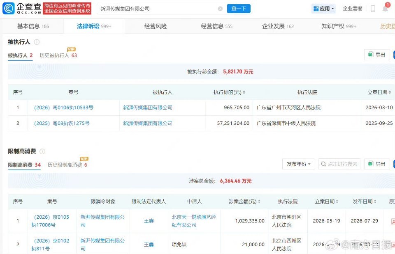
Task: Select the 法律诉讼 tab
Action: tap(94, 26)
